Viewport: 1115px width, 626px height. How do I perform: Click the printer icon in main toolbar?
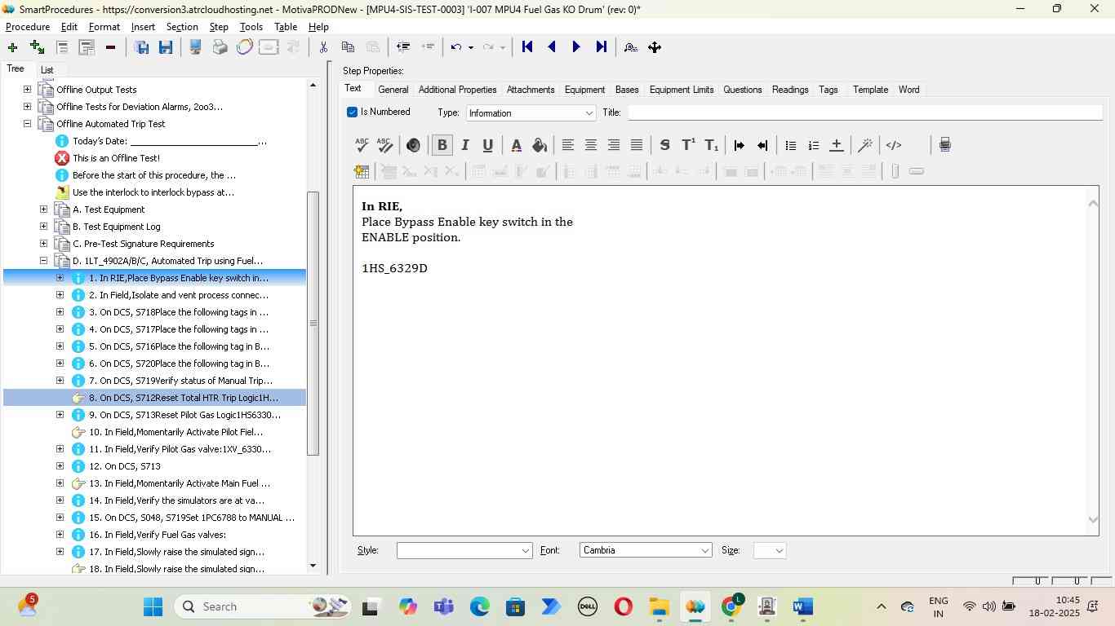click(220, 47)
